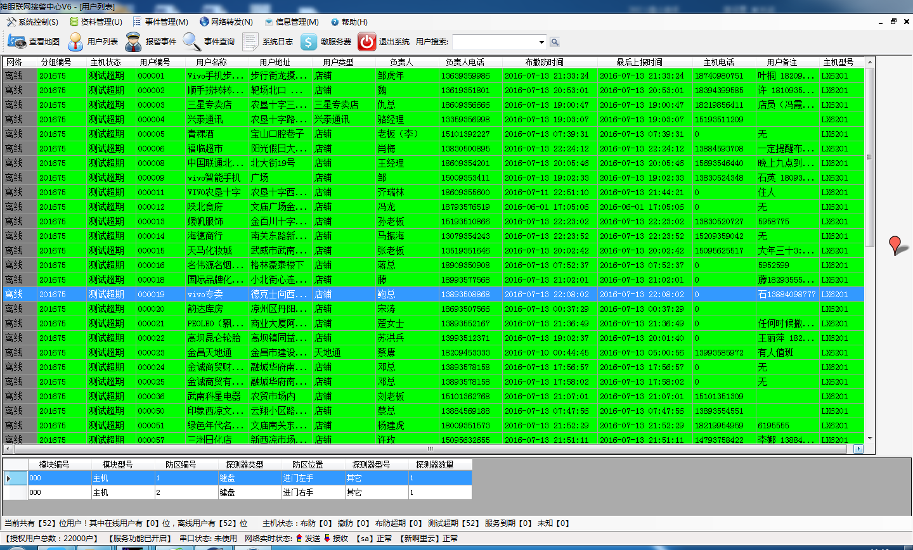Click the 系统控制 menu tools icon
This screenshot has height=550, width=913.
coord(11,22)
